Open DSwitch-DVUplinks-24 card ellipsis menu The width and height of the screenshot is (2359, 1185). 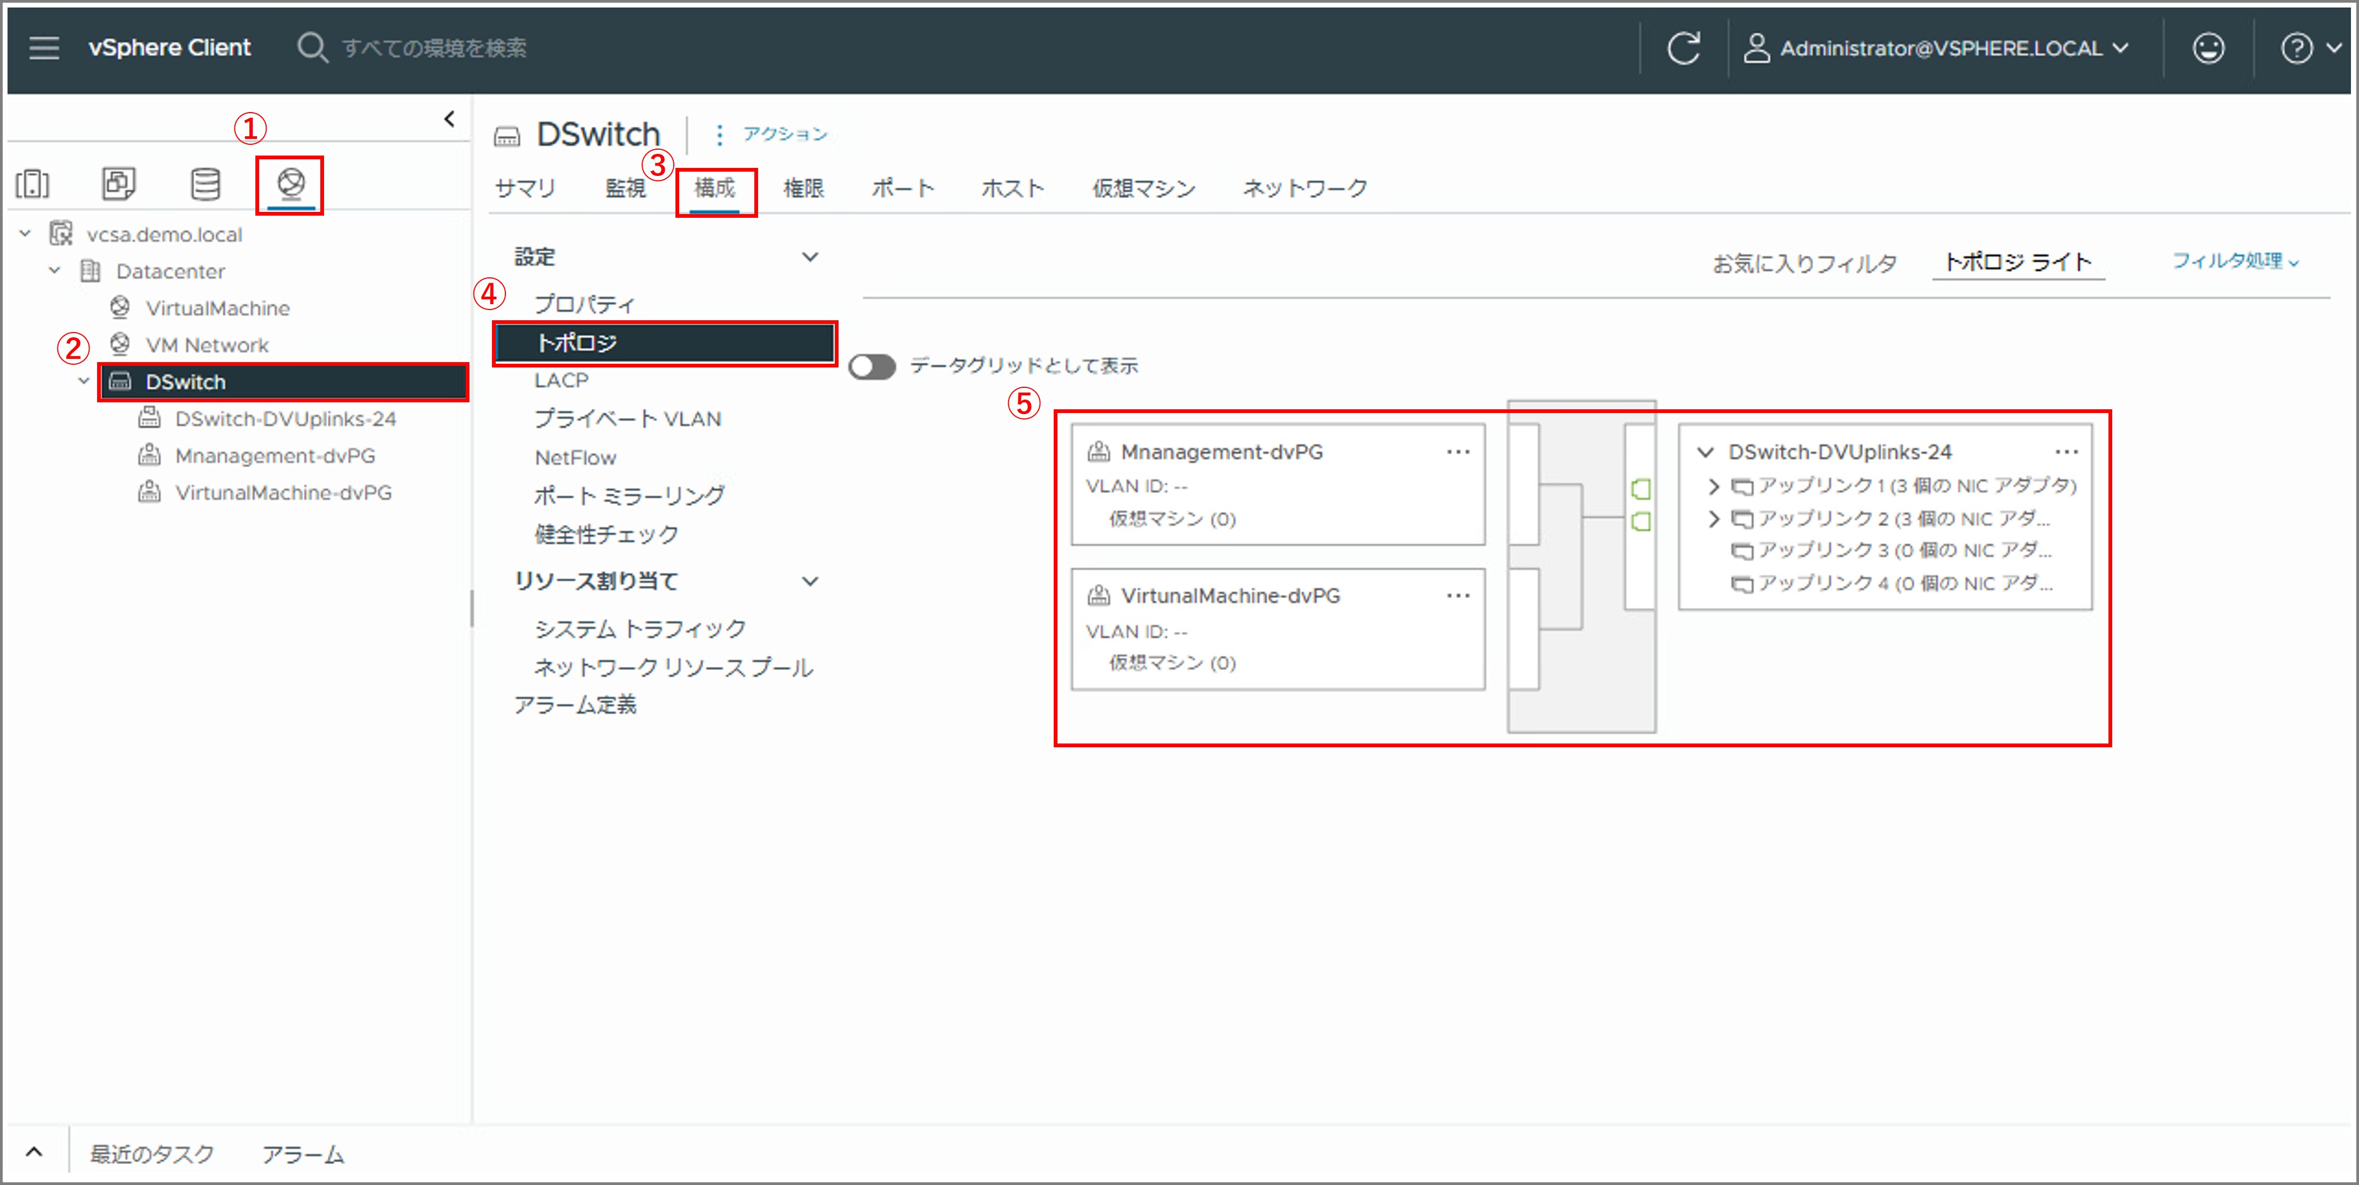pos(2066,452)
